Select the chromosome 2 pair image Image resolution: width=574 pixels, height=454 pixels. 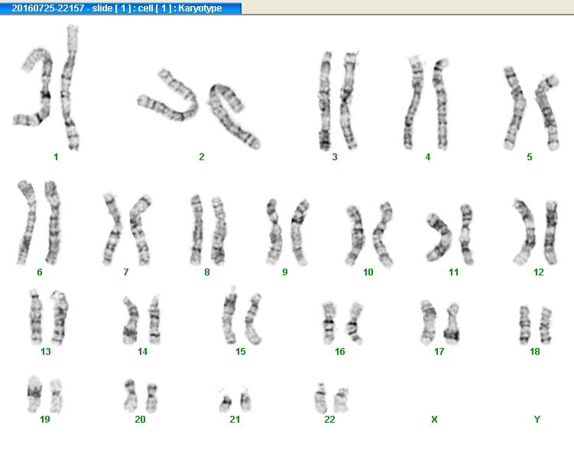[199, 108]
